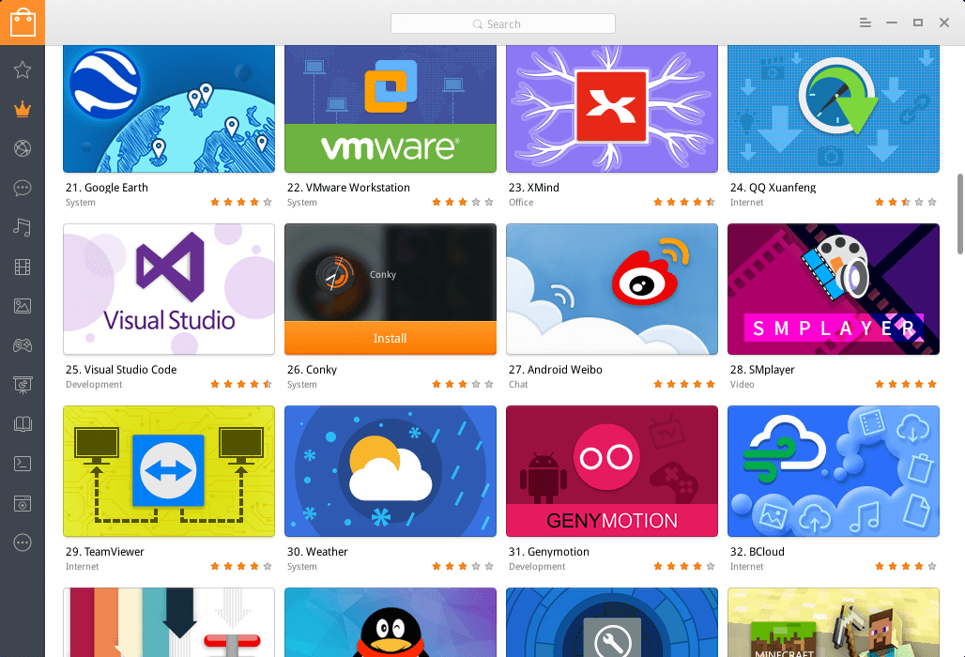
Task: Select the Video category film strip icon
Action: pyautogui.click(x=23, y=267)
